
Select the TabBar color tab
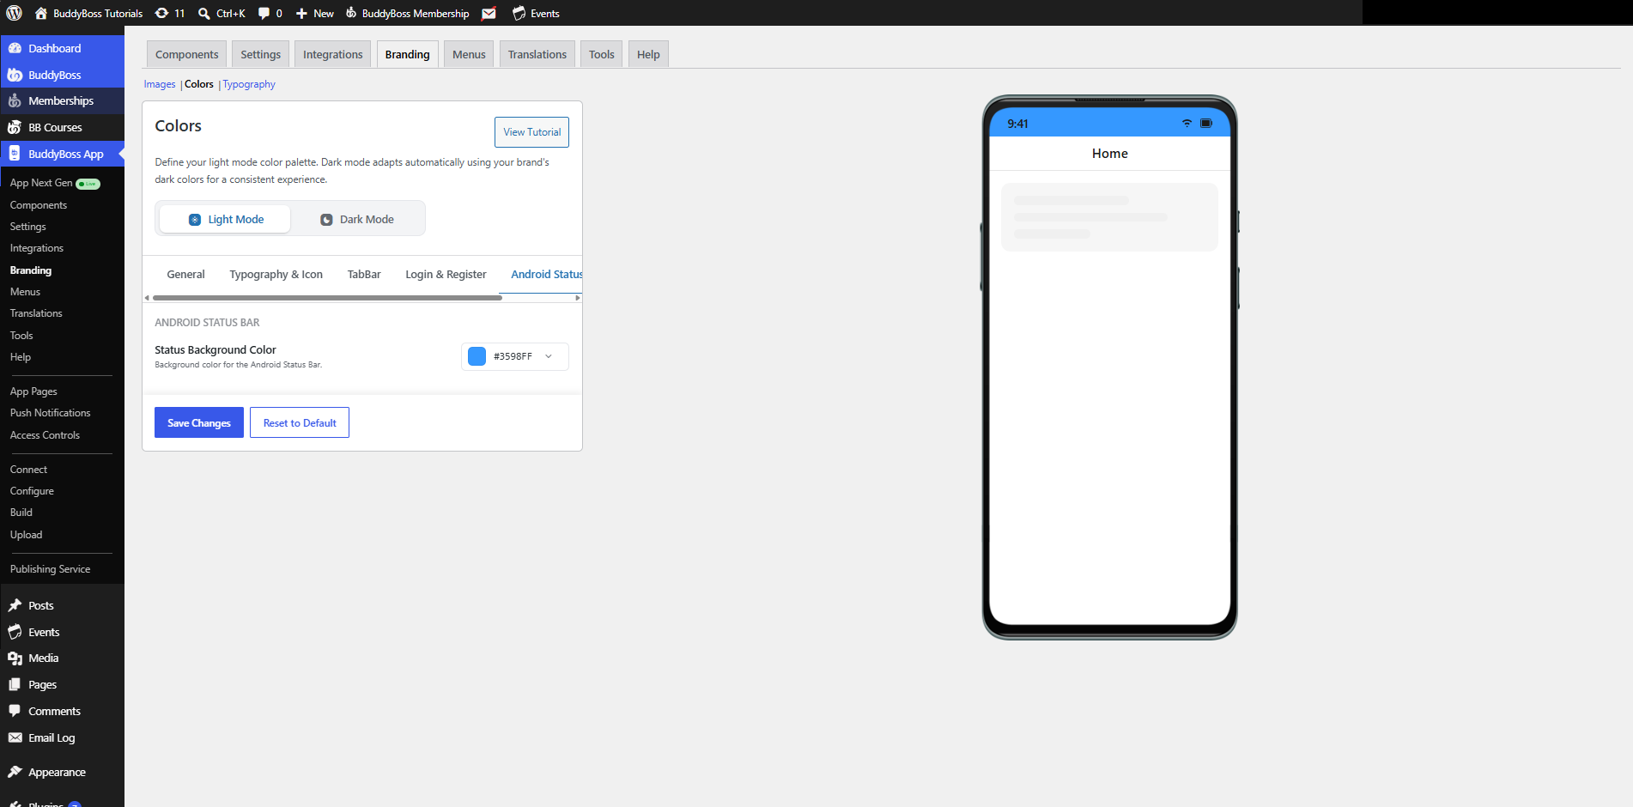coord(364,274)
